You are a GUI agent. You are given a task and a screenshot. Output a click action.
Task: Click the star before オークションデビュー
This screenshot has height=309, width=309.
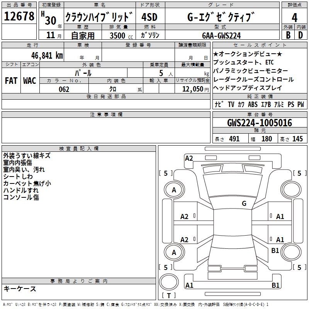216,54
